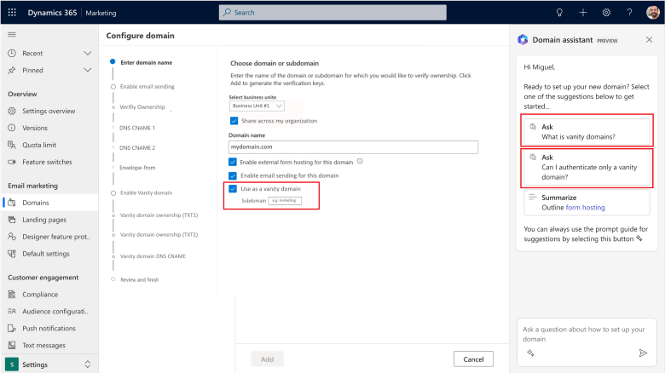Click the send arrow in Domain assistant
This screenshot has width=665, height=373.
coord(643,353)
